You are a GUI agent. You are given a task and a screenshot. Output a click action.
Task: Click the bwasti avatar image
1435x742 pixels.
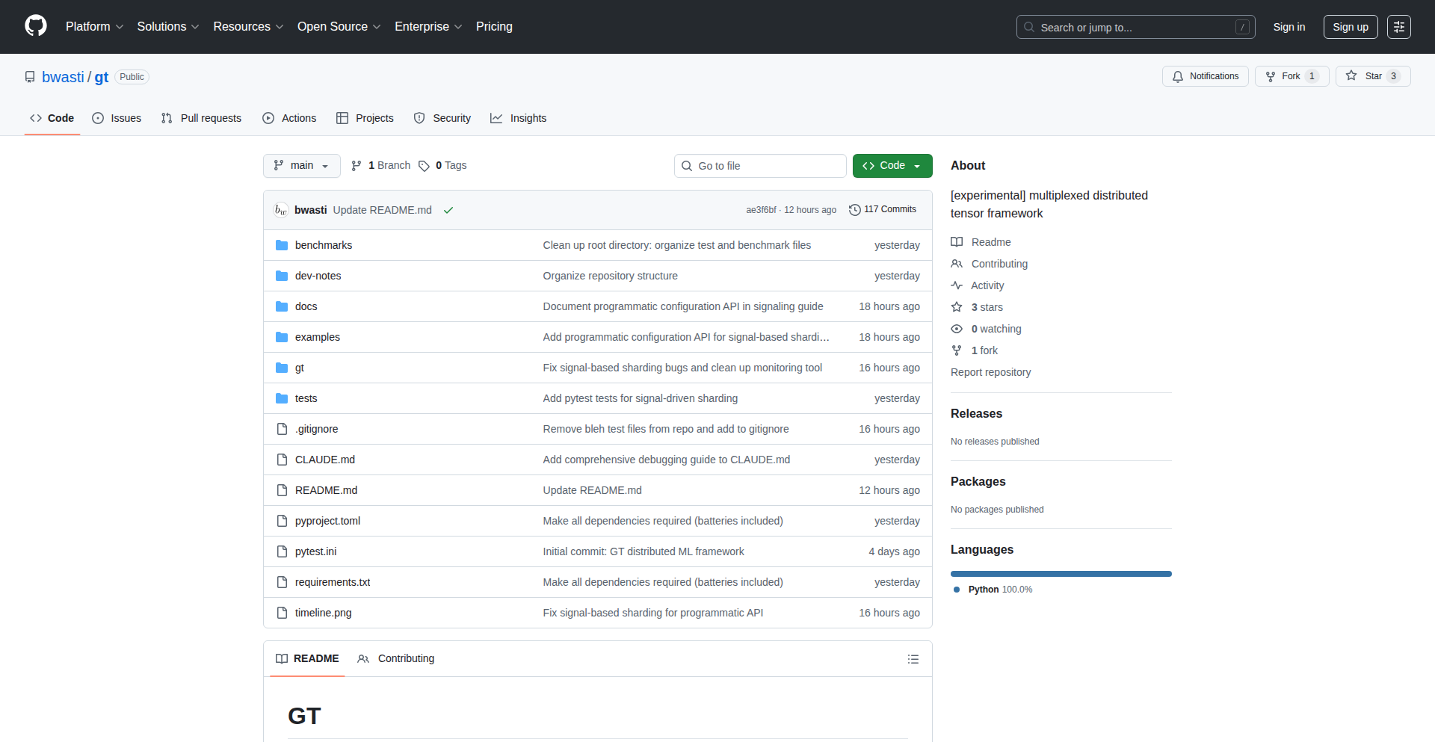[281, 210]
